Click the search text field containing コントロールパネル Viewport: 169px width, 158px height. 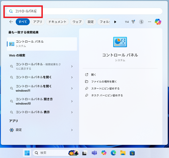click(x=84, y=11)
